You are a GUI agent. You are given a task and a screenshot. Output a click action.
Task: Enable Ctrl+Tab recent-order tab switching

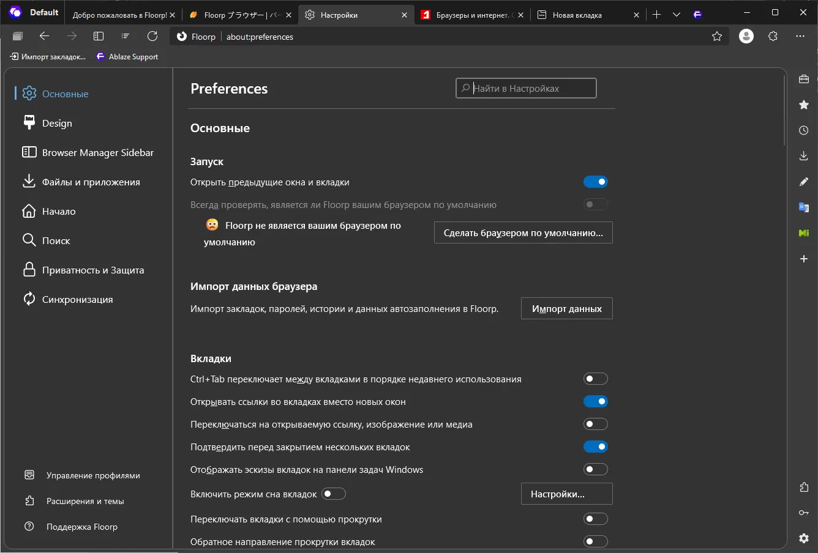click(x=595, y=379)
